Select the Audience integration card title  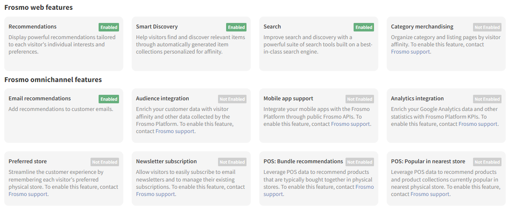tap(162, 99)
